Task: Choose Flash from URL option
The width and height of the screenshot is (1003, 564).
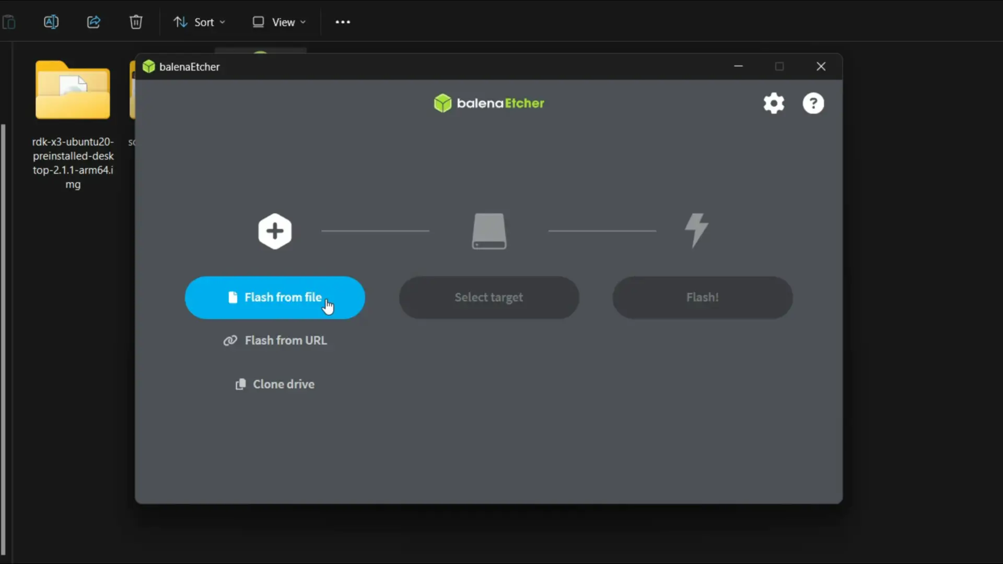Action: click(275, 340)
